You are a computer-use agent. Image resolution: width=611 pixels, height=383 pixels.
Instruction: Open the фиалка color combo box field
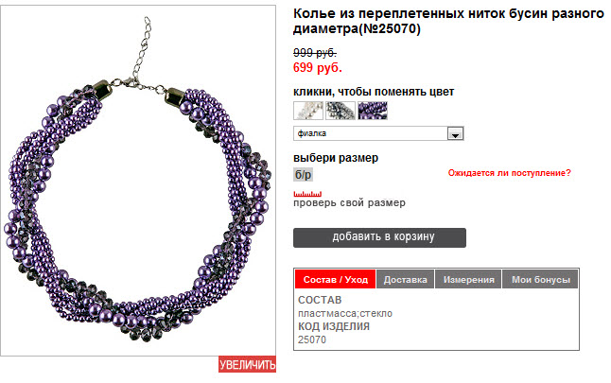tap(378, 133)
